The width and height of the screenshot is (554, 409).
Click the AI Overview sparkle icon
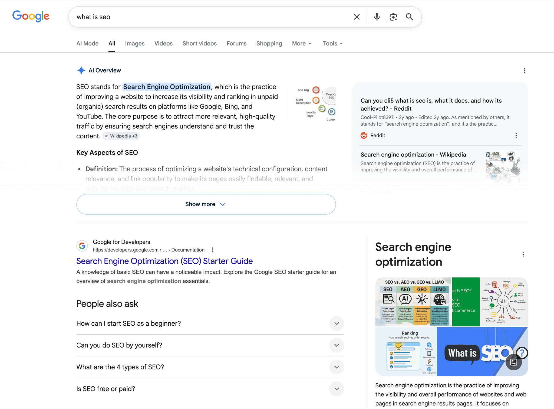point(81,70)
